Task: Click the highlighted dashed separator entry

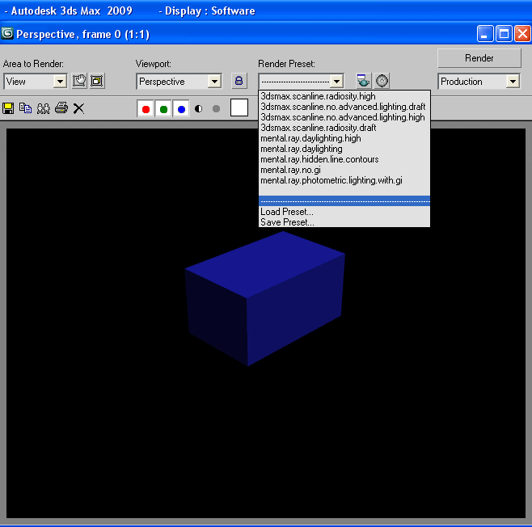Action: [x=344, y=201]
